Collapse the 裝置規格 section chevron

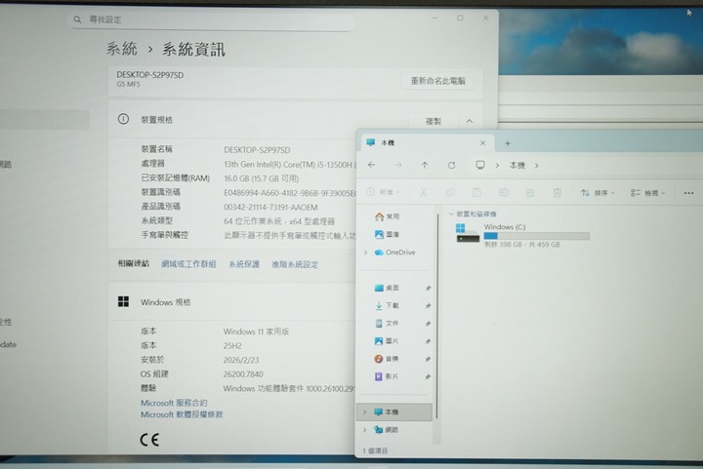(469, 121)
